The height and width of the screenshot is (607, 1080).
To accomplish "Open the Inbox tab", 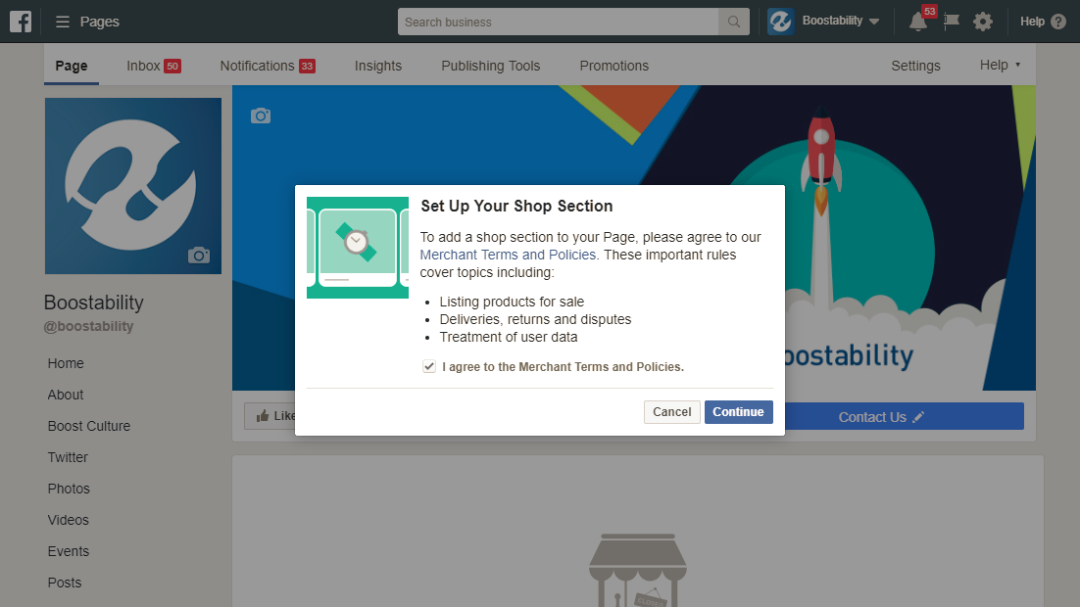I will click(x=153, y=66).
